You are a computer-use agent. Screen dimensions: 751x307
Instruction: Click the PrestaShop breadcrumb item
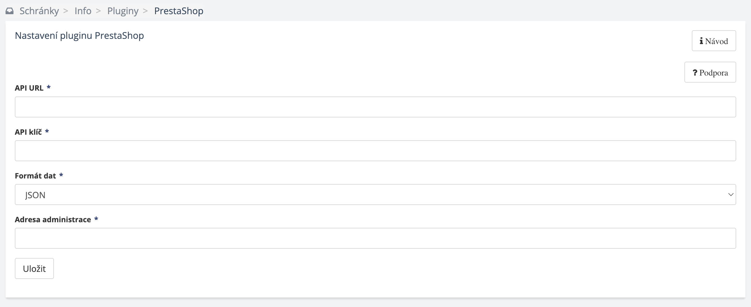point(179,11)
